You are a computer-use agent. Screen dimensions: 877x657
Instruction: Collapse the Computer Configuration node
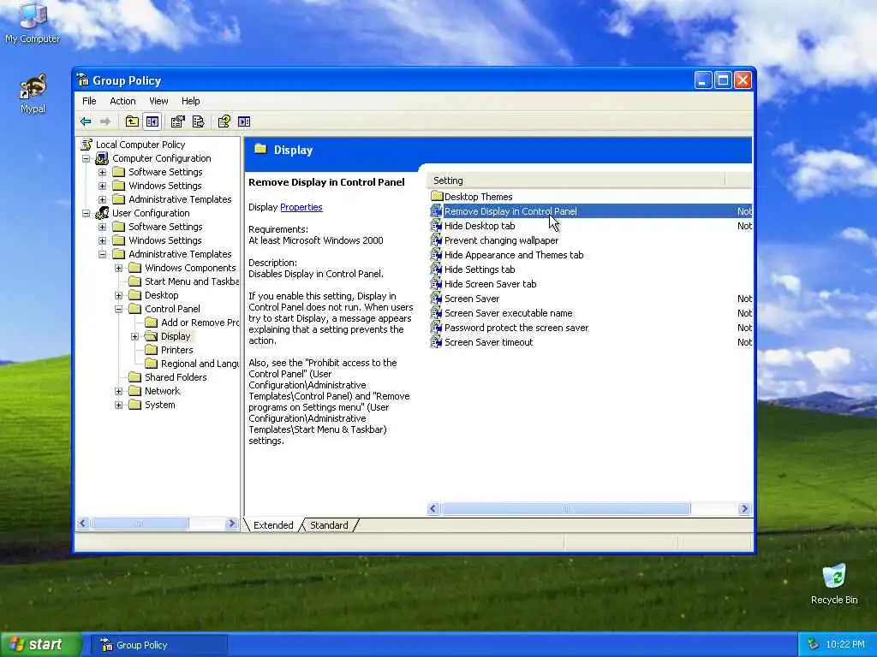coord(87,158)
